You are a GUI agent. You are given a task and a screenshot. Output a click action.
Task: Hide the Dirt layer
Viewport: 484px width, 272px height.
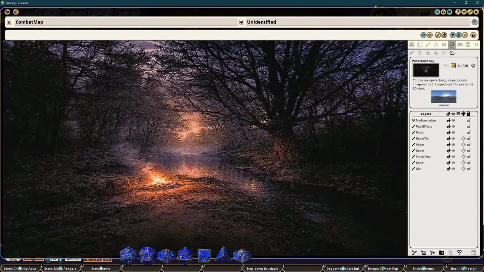pyautogui.click(x=453, y=169)
